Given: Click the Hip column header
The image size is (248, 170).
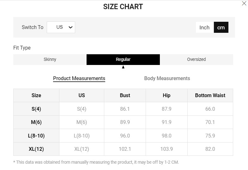Looking at the screenshot, I should pyautogui.click(x=166, y=95).
